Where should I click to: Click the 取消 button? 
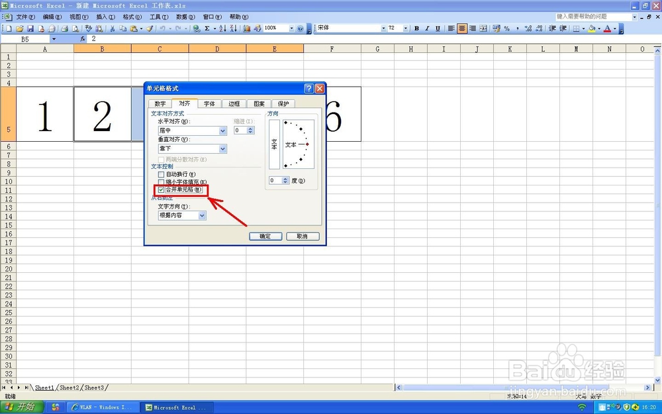pos(303,236)
